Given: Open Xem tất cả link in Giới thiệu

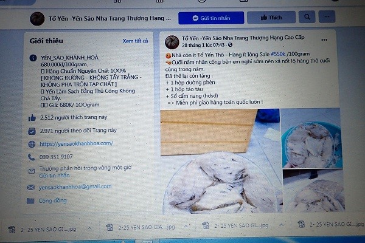Looking at the screenshot, I should [135, 41].
